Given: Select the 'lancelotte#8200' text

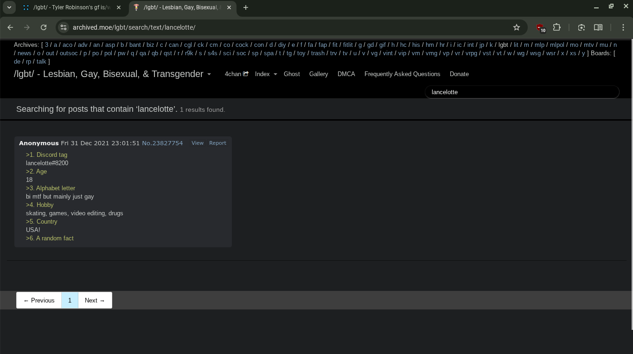Looking at the screenshot, I should point(47,163).
